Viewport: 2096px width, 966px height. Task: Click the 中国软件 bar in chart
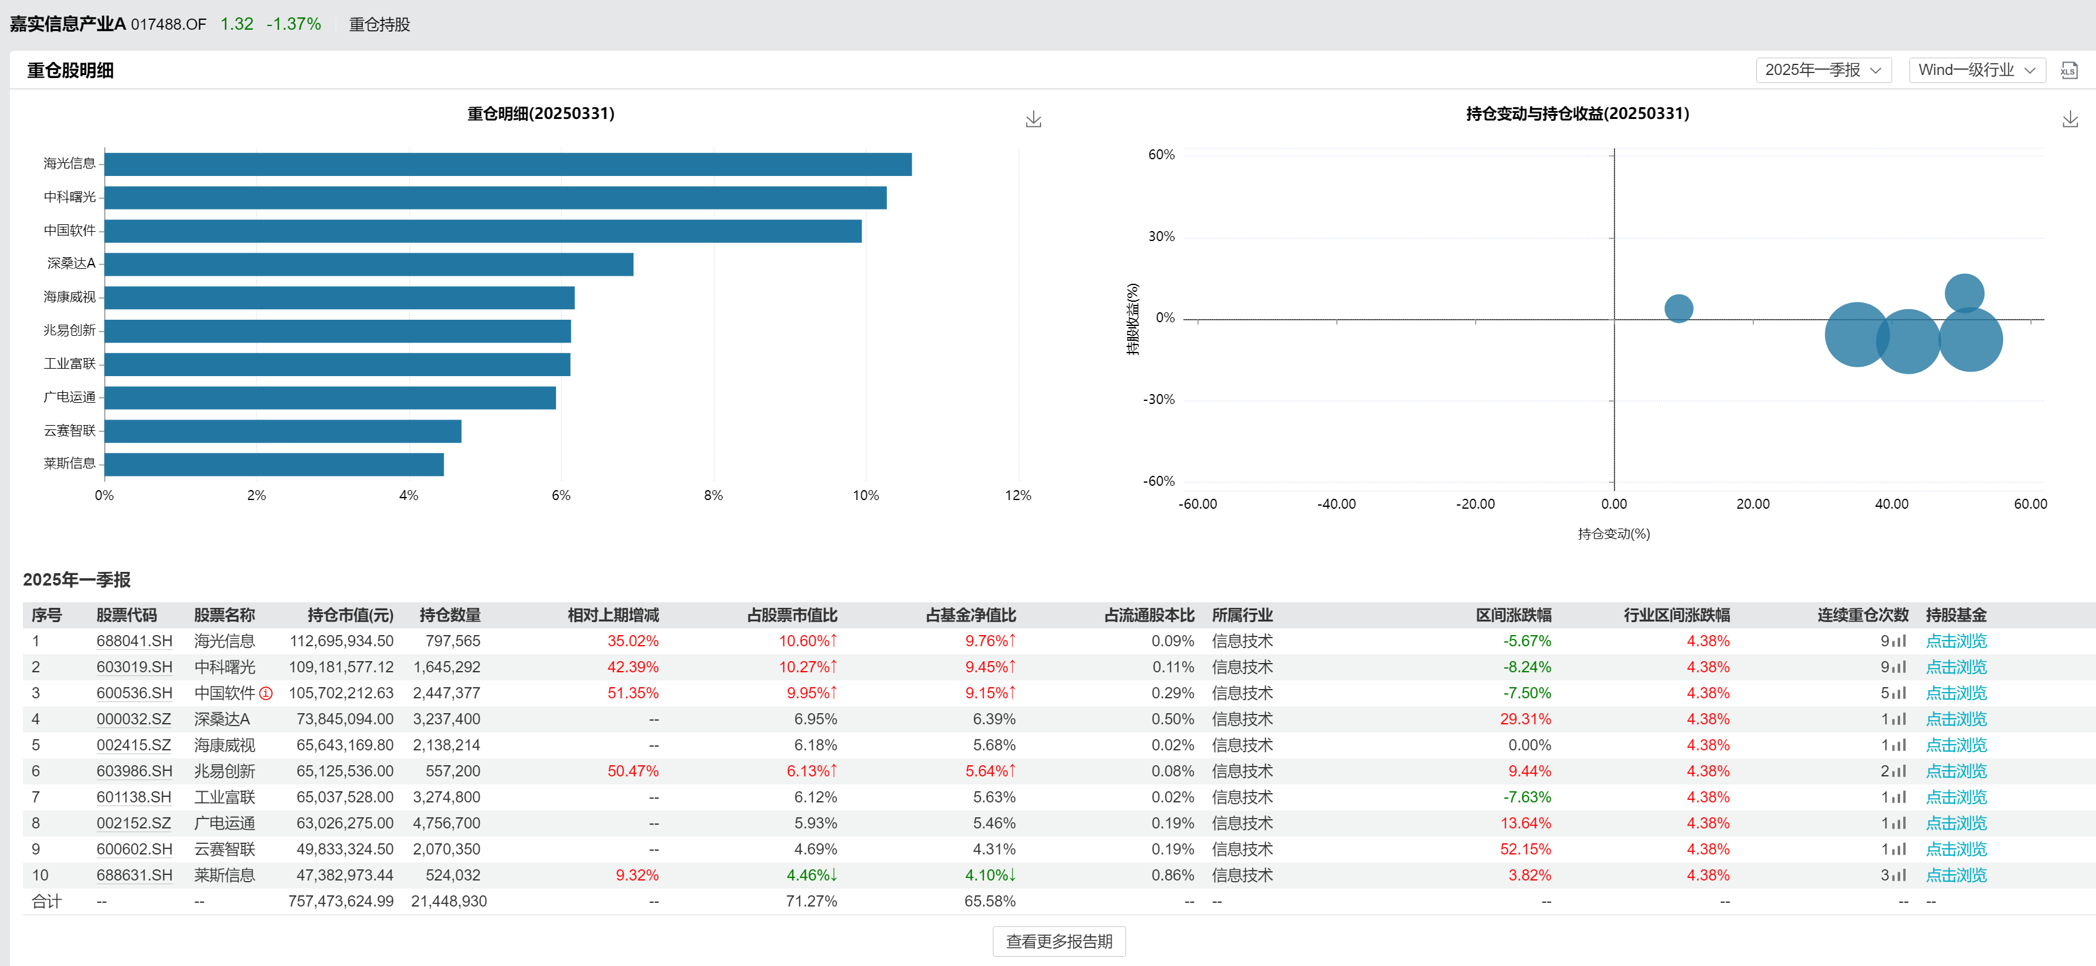(x=483, y=231)
